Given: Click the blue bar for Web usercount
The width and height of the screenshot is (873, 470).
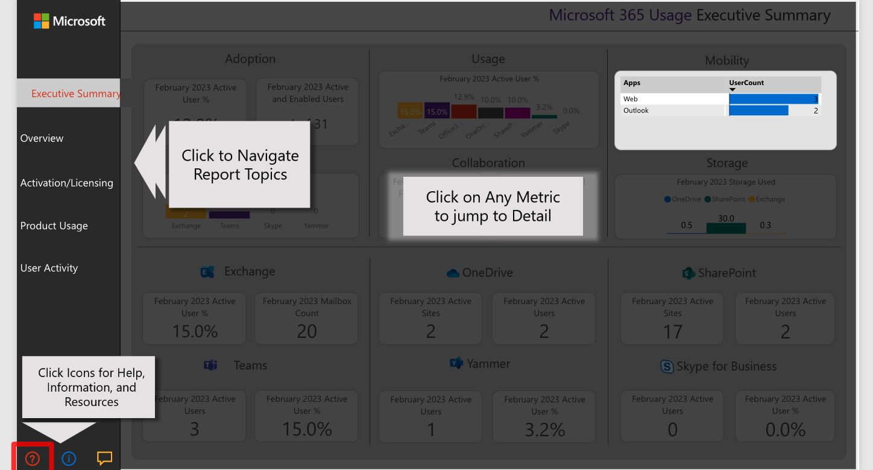Looking at the screenshot, I should [774, 99].
